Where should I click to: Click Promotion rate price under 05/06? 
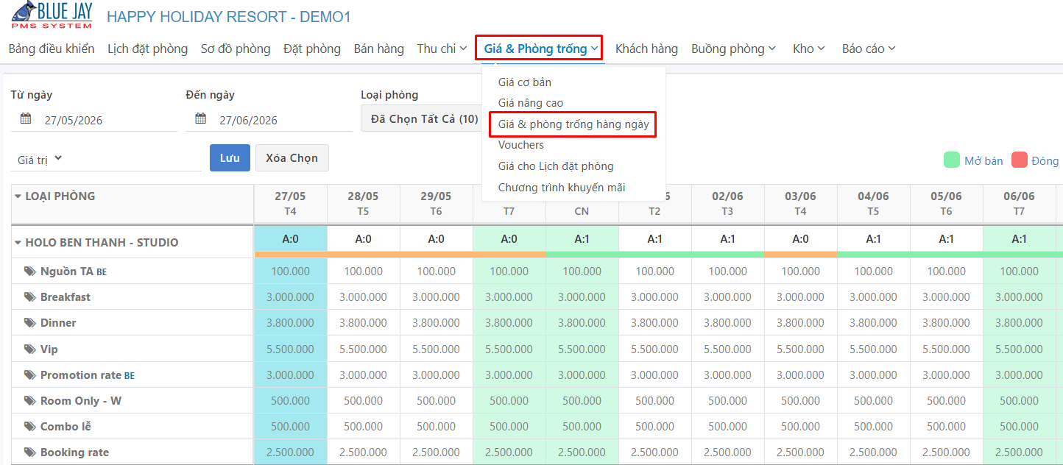coord(946,375)
